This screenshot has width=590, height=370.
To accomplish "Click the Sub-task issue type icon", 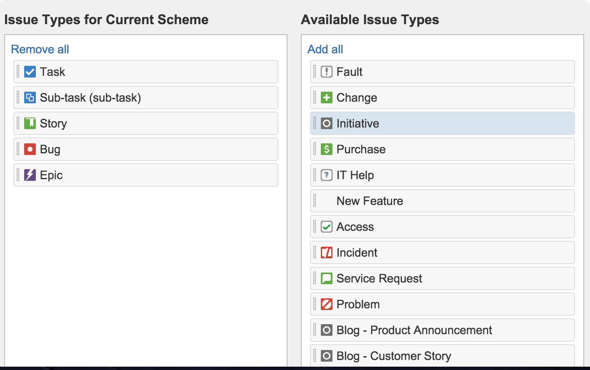I will click(30, 98).
